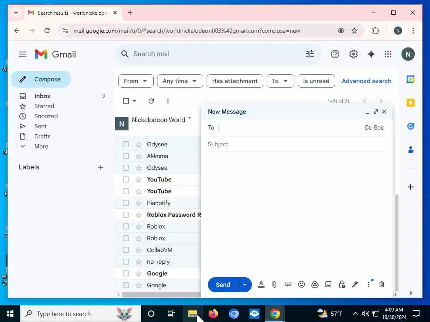Open Chrome tab search dropdown
Screen dimensions: 430x322
click(16, 13)
